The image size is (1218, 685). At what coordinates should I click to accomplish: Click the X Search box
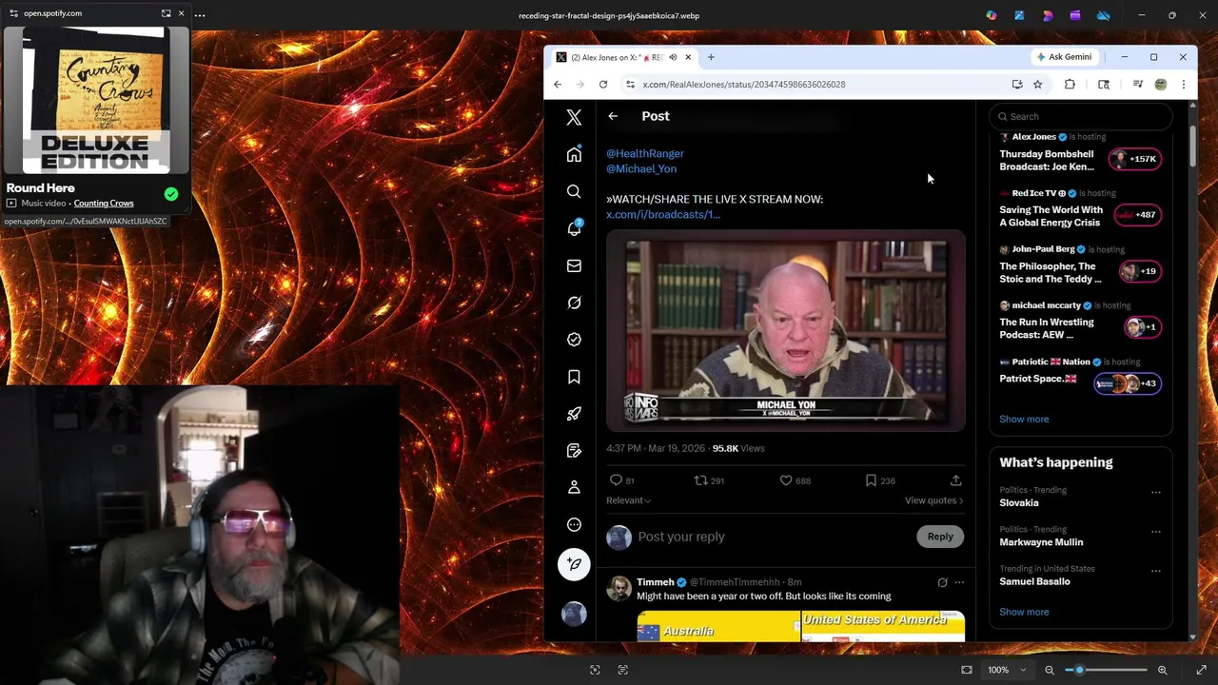[x=1080, y=116]
